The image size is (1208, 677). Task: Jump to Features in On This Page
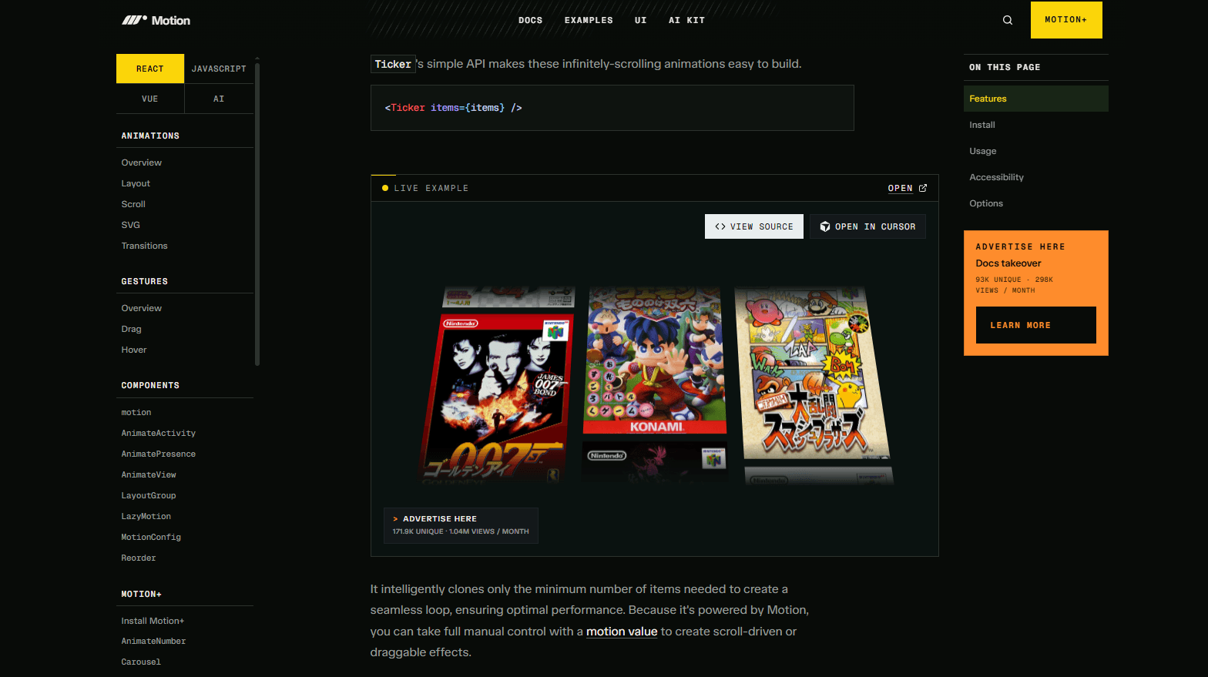[x=1036, y=99]
